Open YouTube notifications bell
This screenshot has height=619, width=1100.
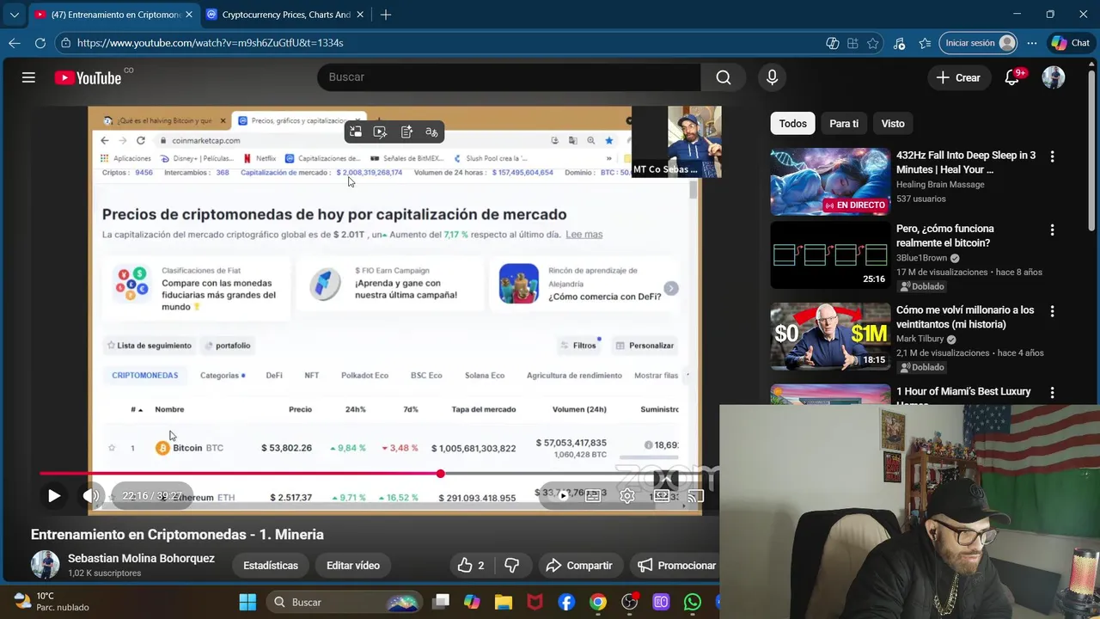[x=1012, y=77]
